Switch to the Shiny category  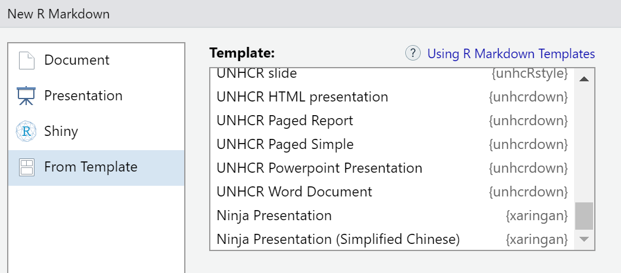[61, 132]
